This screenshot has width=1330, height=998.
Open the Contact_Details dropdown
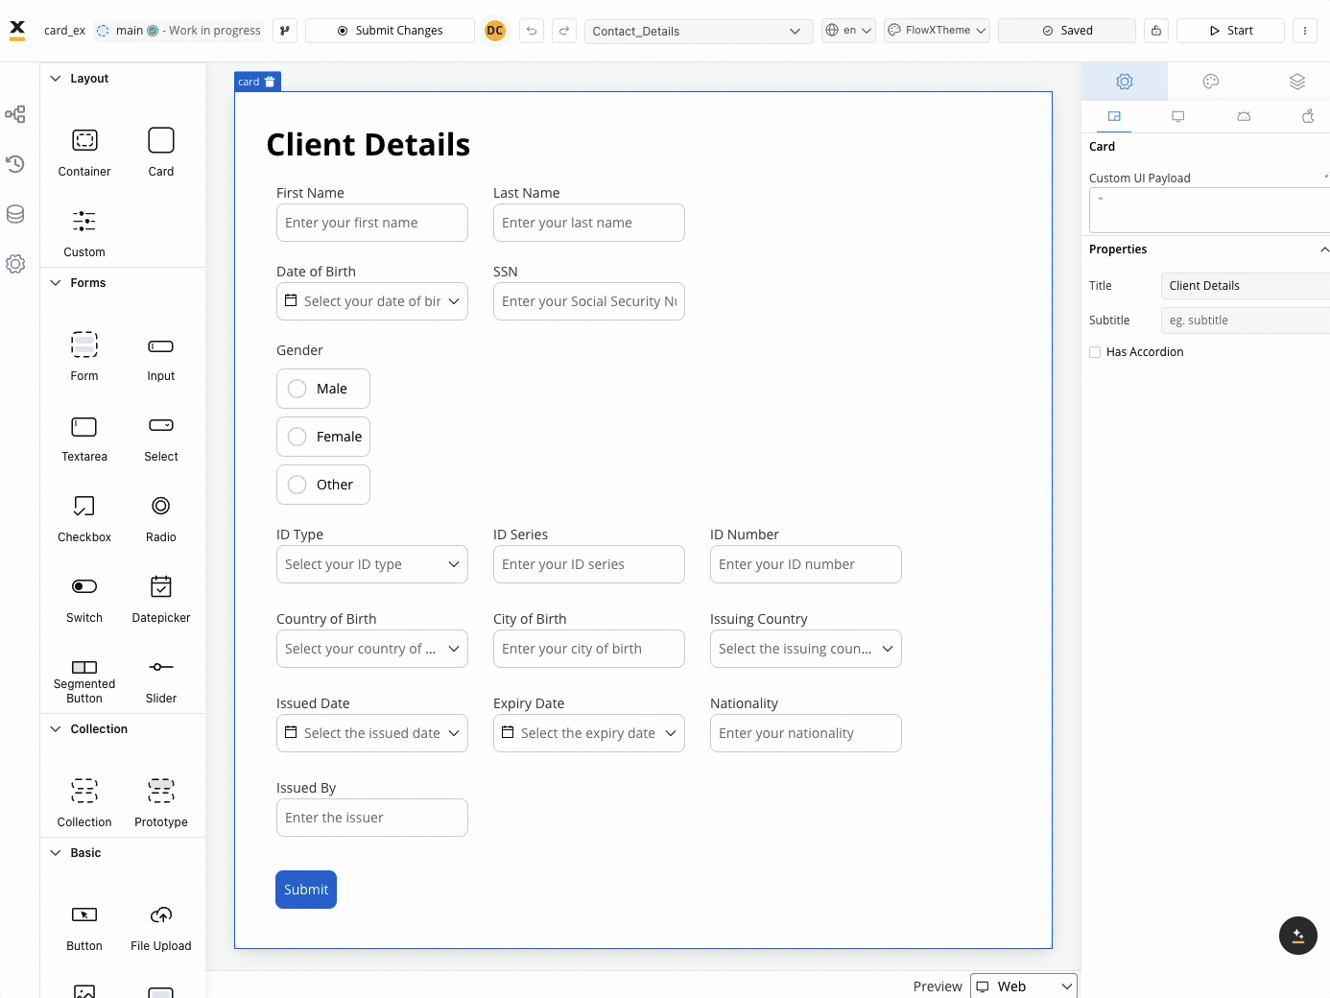coord(699,31)
